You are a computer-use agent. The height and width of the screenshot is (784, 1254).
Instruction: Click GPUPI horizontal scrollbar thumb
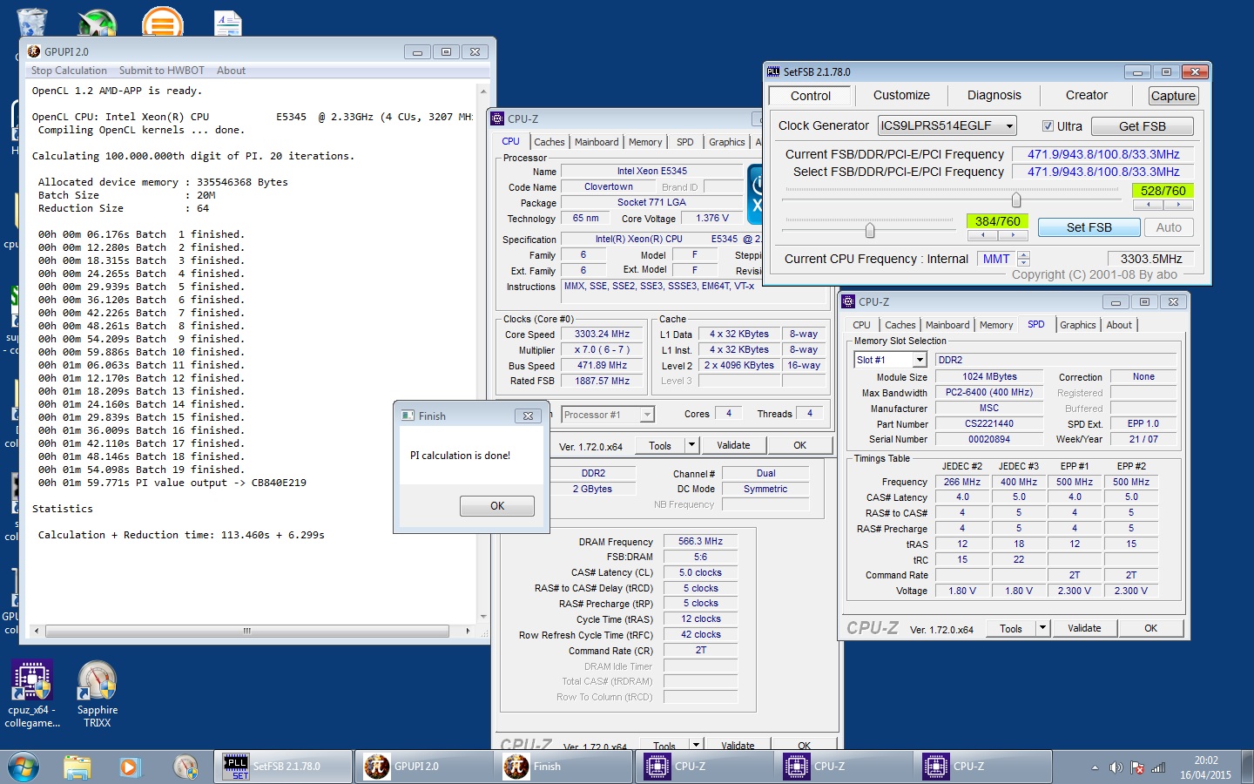tap(247, 631)
